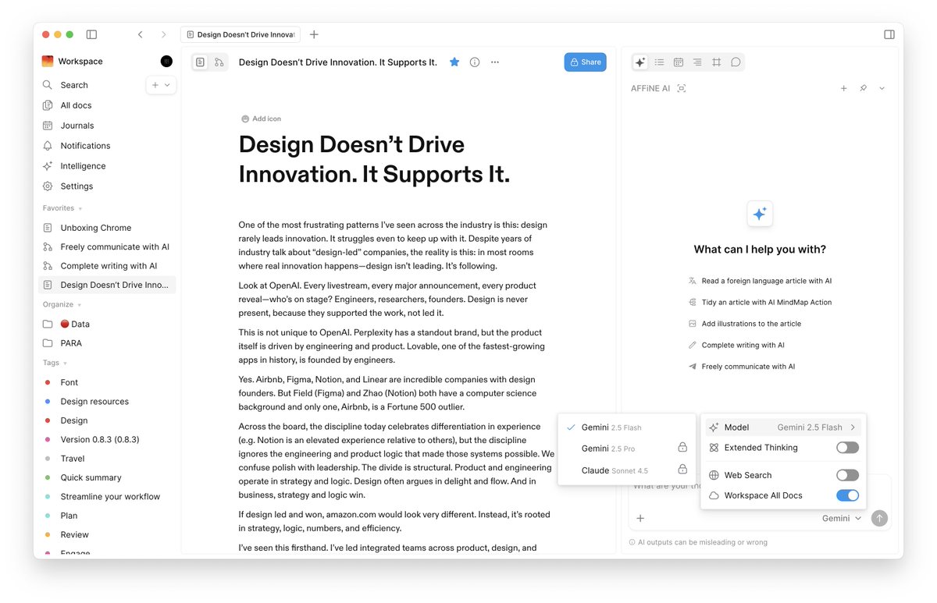Open the table of contents panel tab
This screenshot has height=603, width=937.
coord(660,62)
